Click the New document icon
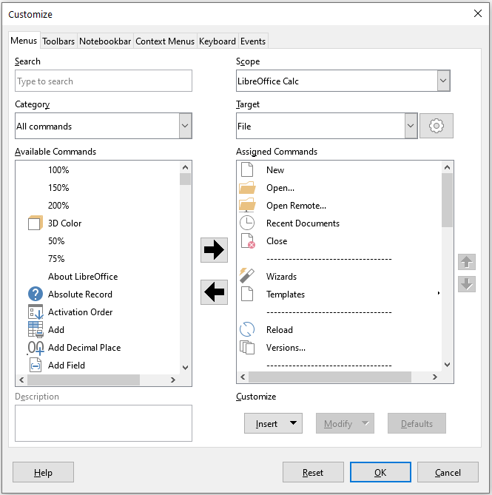 (247, 169)
